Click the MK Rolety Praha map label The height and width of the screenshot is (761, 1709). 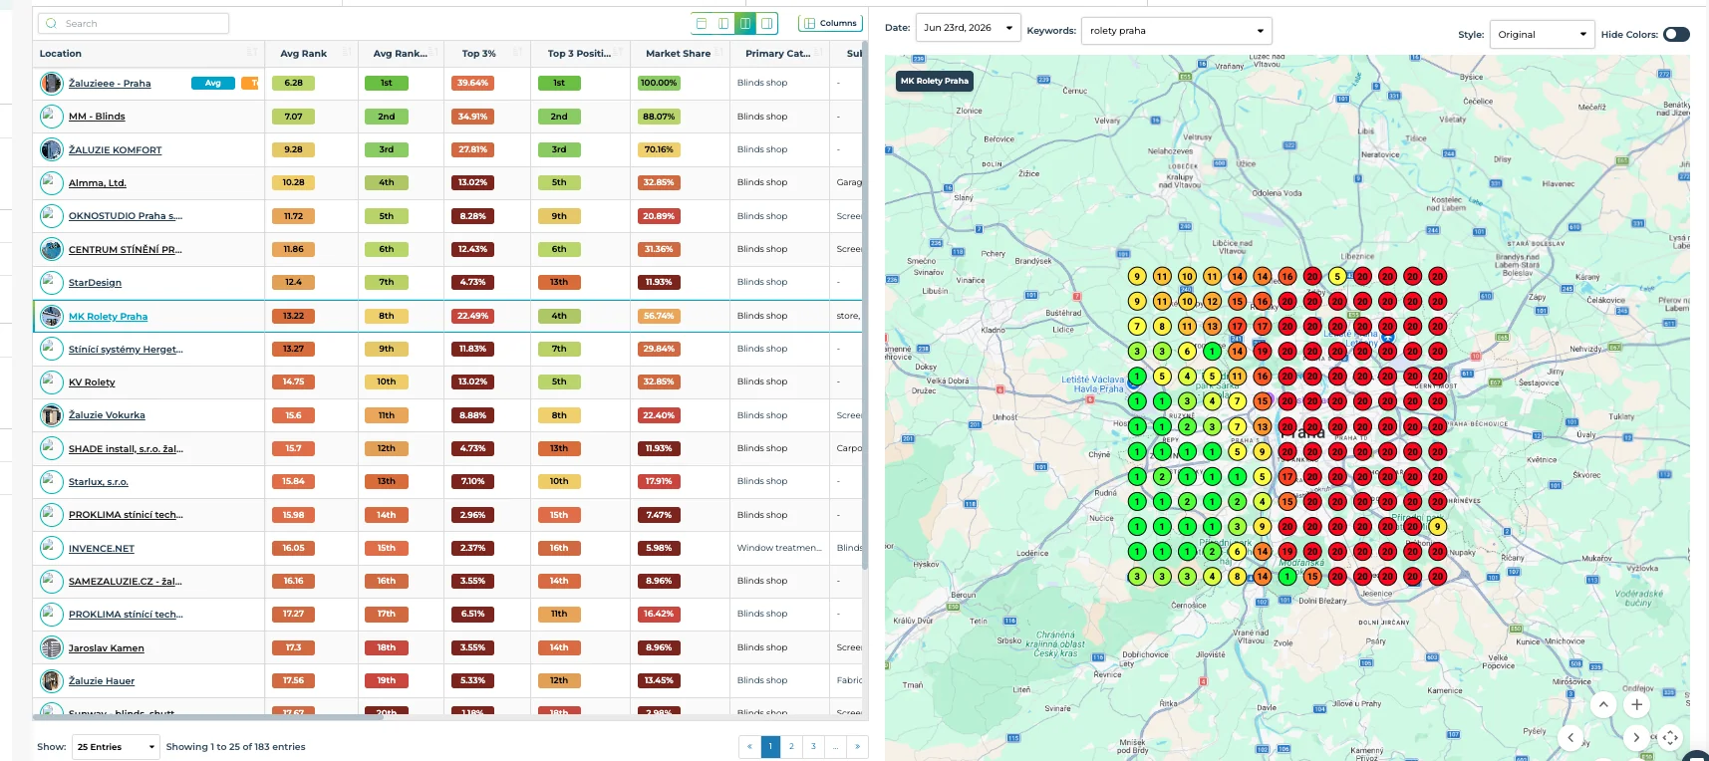point(934,81)
